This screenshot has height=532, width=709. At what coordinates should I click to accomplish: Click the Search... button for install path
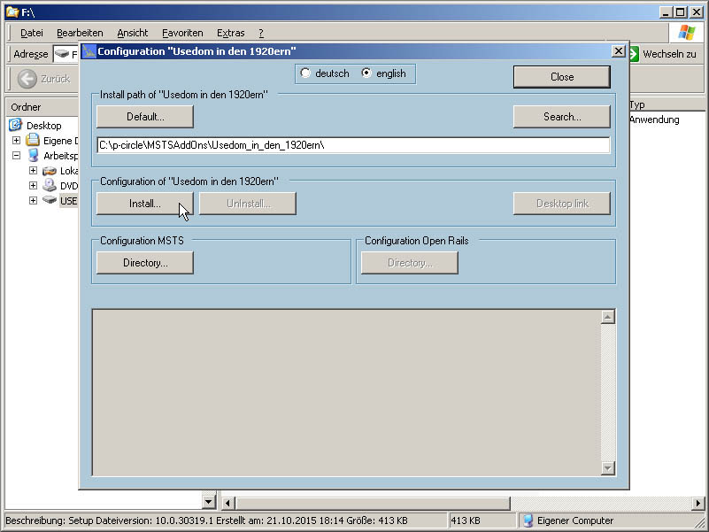coord(561,116)
